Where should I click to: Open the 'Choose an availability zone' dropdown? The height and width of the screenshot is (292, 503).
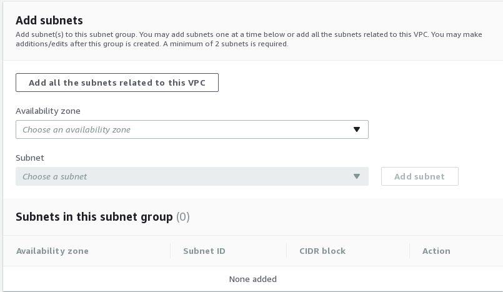185,129
